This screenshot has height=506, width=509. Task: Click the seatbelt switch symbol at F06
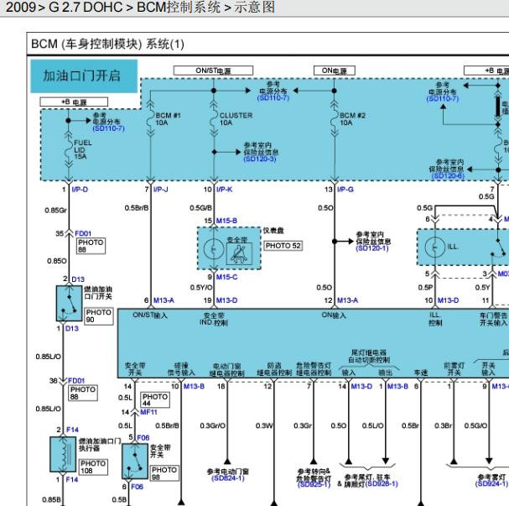135,462
